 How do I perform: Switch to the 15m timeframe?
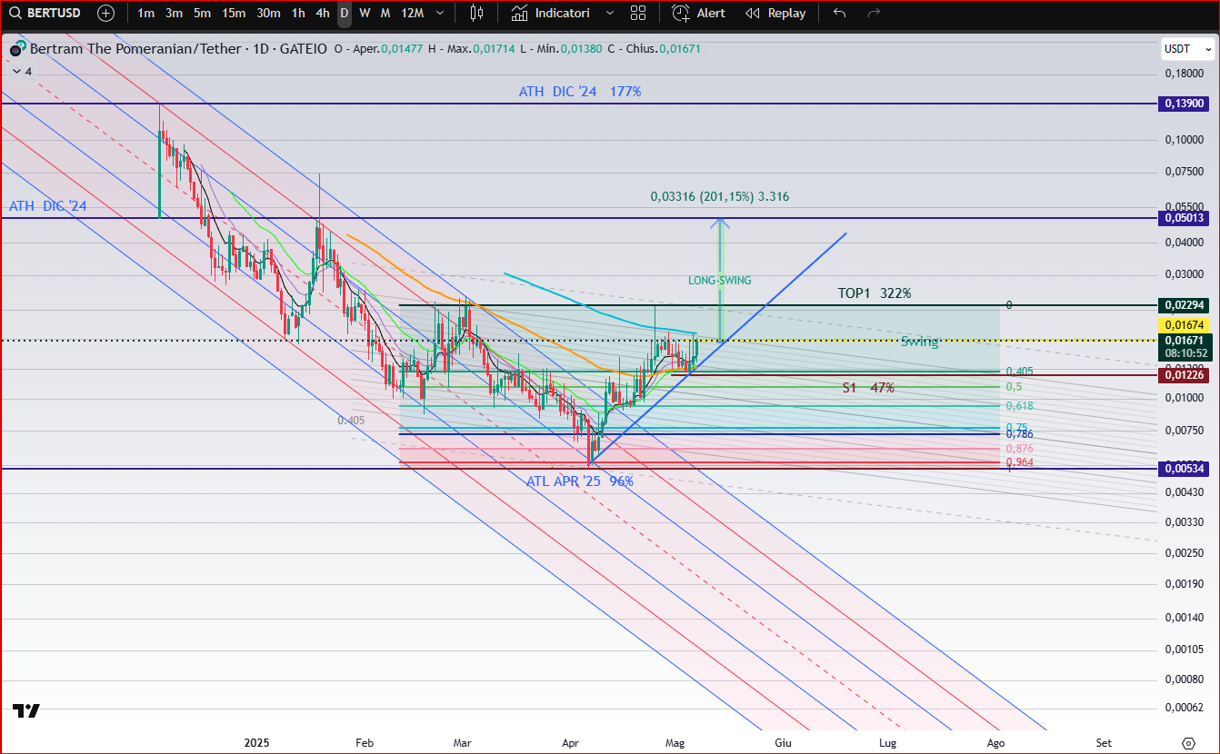(x=234, y=13)
